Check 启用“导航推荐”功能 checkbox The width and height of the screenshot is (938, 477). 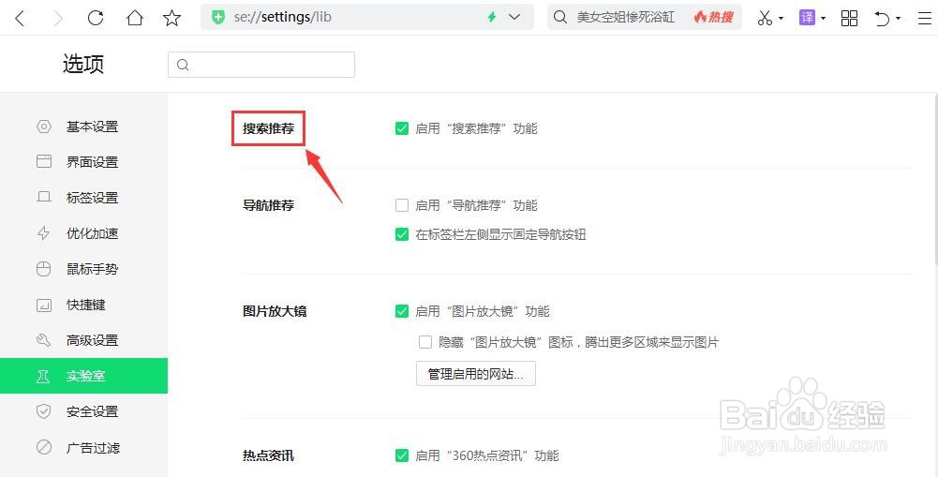tap(402, 205)
